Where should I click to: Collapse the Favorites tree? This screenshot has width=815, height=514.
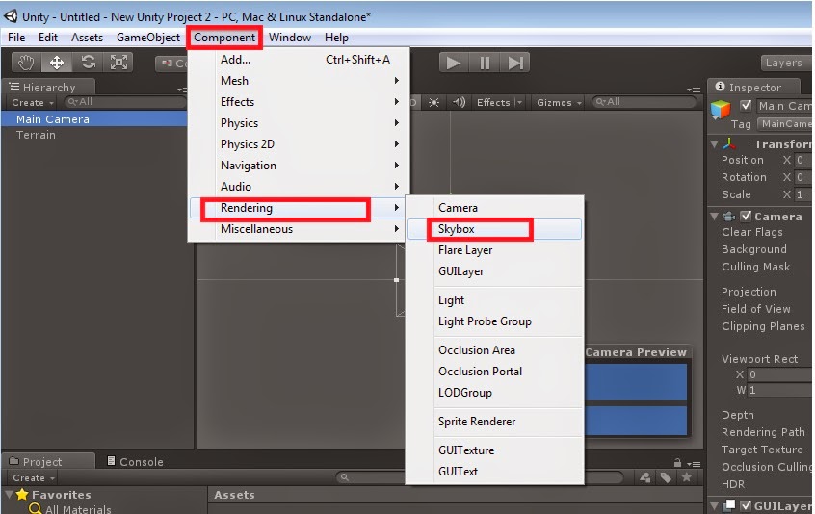tap(10, 495)
